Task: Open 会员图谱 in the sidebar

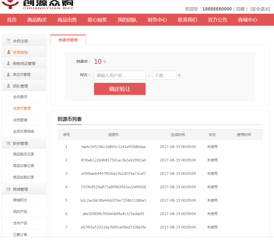Action: click(20, 120)
